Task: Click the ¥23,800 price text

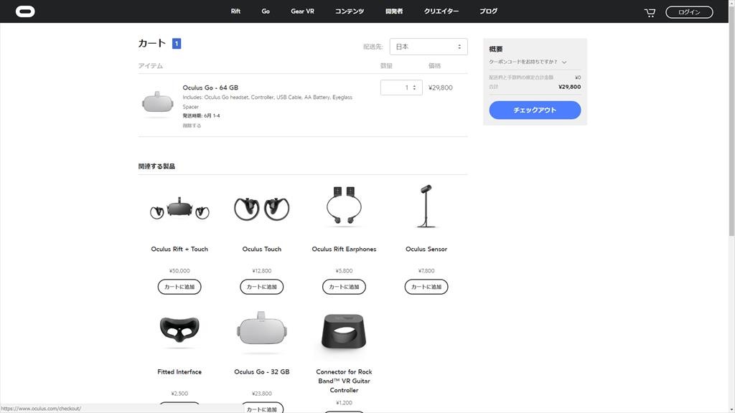Action: [x=261, y=394]
